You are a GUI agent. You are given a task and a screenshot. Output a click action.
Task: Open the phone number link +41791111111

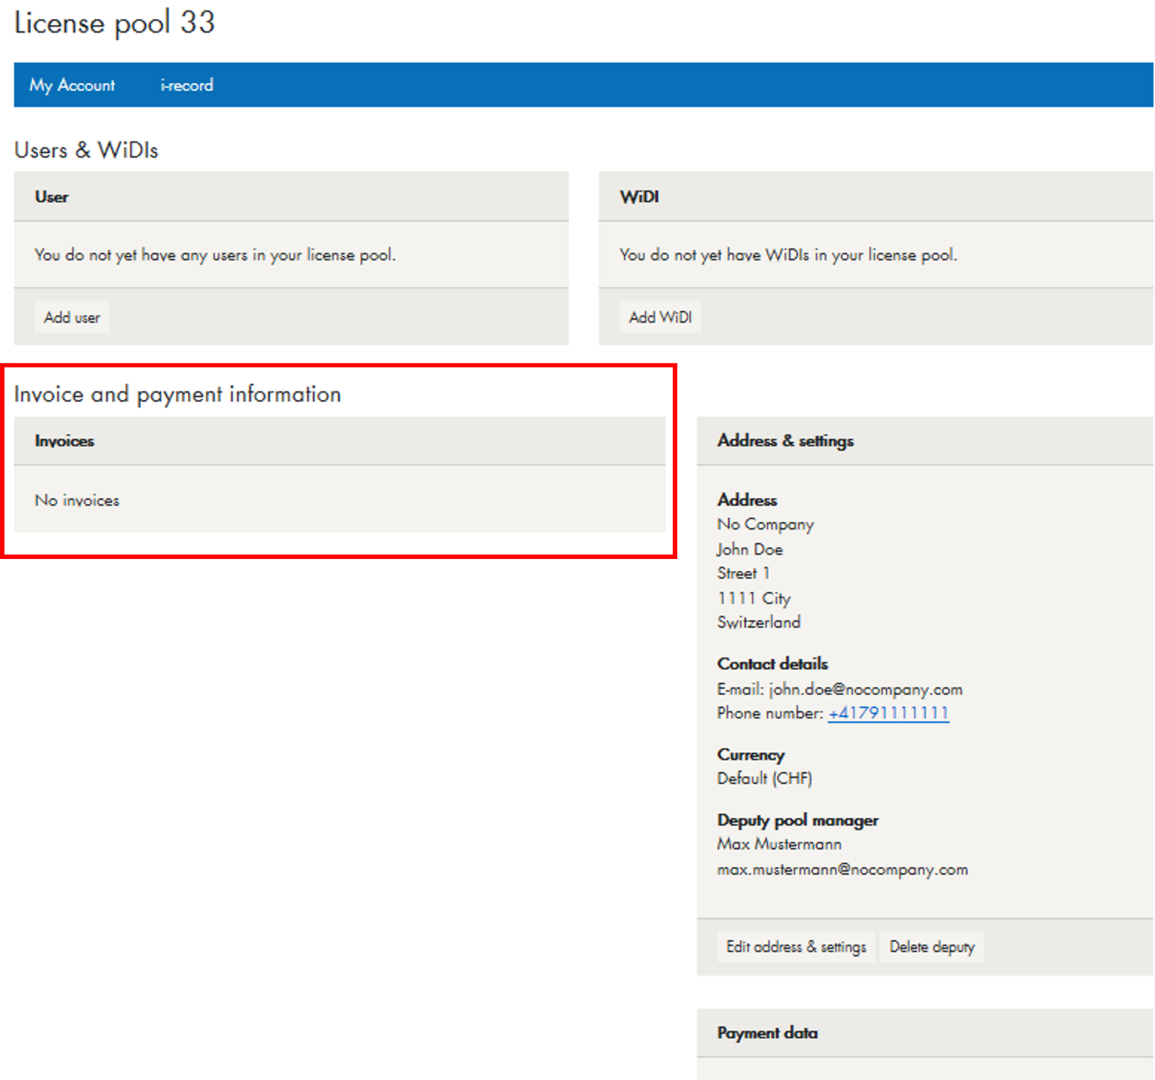pyautogui.click(x=888, y=713)
